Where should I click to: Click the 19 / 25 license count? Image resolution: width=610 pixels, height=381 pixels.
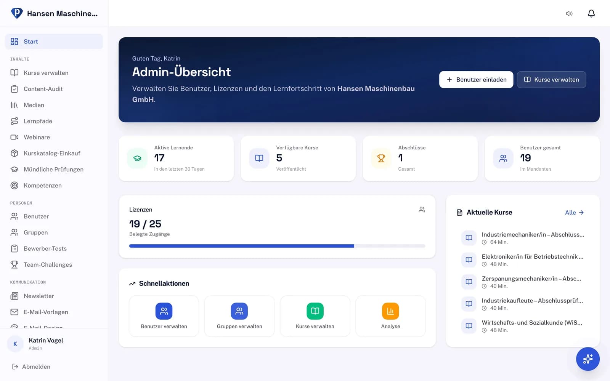(145, 224)
